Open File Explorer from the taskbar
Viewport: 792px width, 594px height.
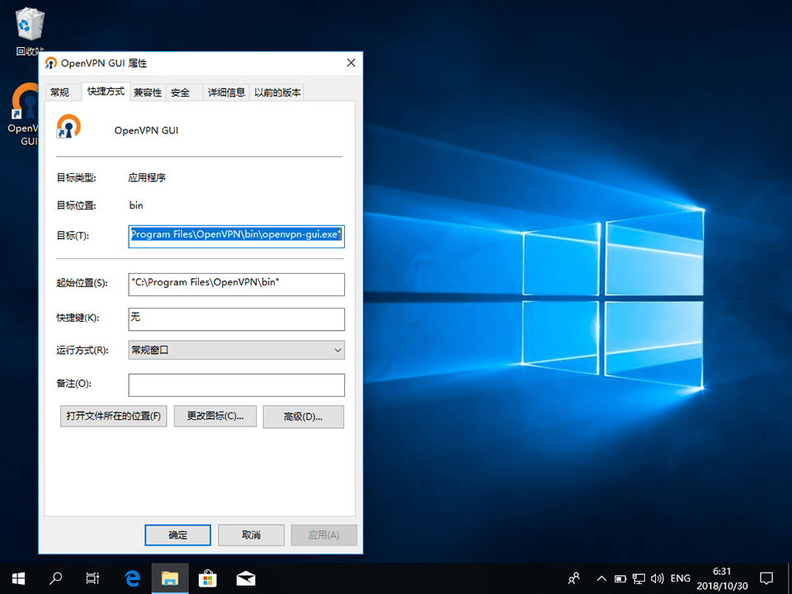pyautogui.click(x=170, y=578)
